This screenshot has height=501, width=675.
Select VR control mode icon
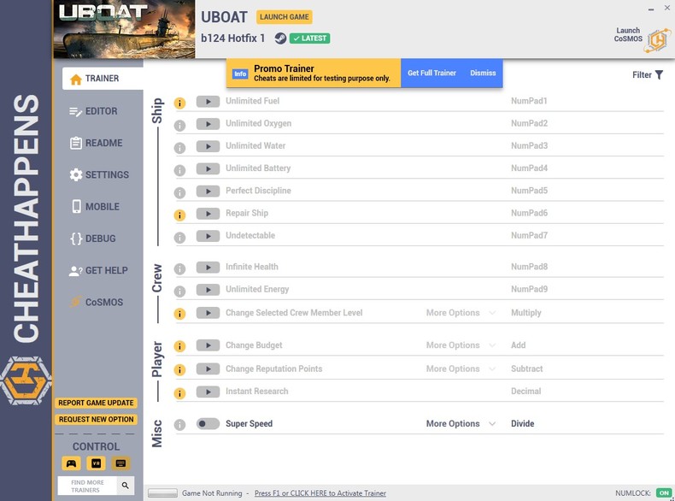coord(96,463)
